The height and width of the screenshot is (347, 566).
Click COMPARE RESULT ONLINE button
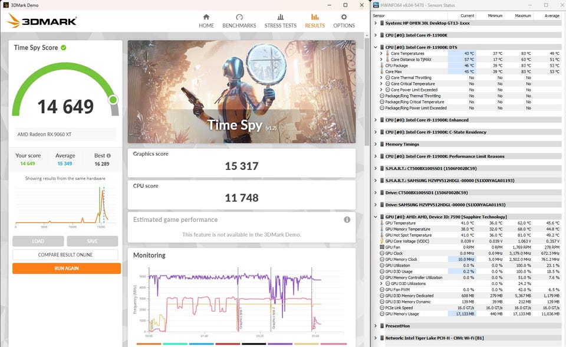65,255
